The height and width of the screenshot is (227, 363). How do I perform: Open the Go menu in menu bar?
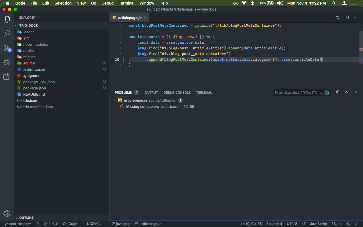tap(94, 3)
